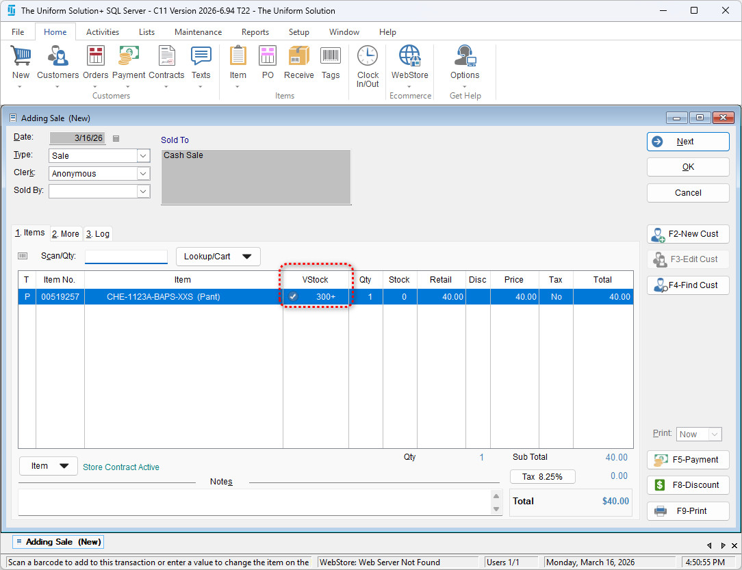Open the Customers ribbon icon
This screenshot has height=570, width=742.
point(57,57)
